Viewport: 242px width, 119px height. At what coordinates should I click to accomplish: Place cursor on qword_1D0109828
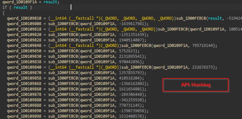pos(24,40)
